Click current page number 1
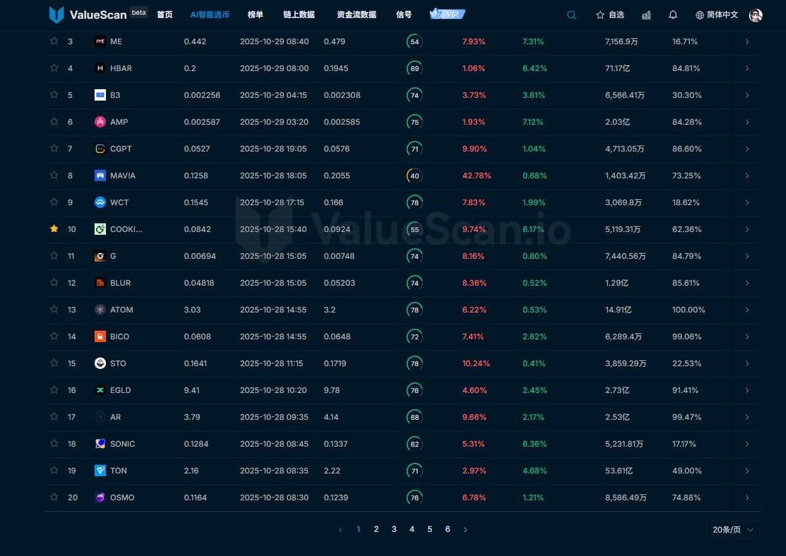The image size is (786, 556). tap(358, 529)
